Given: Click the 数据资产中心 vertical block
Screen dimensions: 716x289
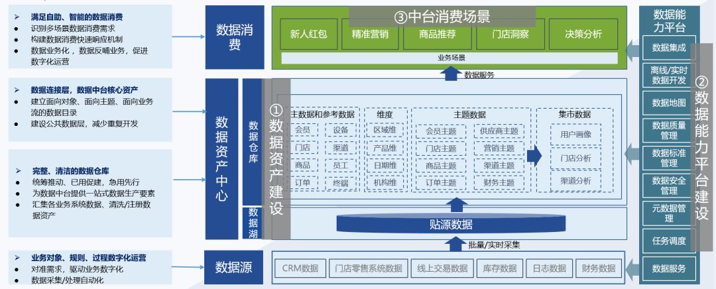Looking at the screenshot, I should [222, 159].
